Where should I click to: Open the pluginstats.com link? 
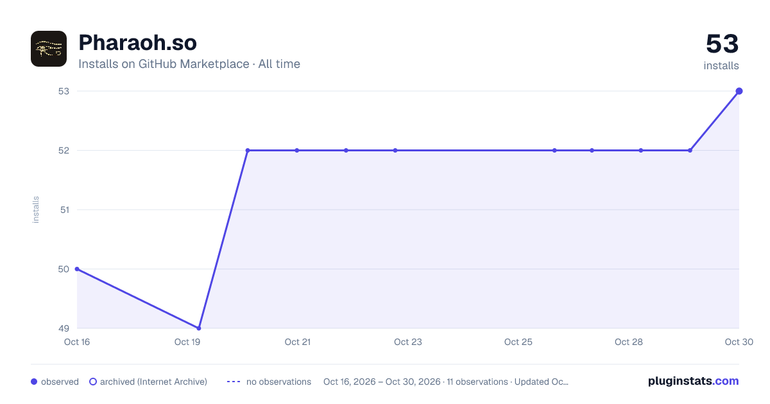(694, 381)
